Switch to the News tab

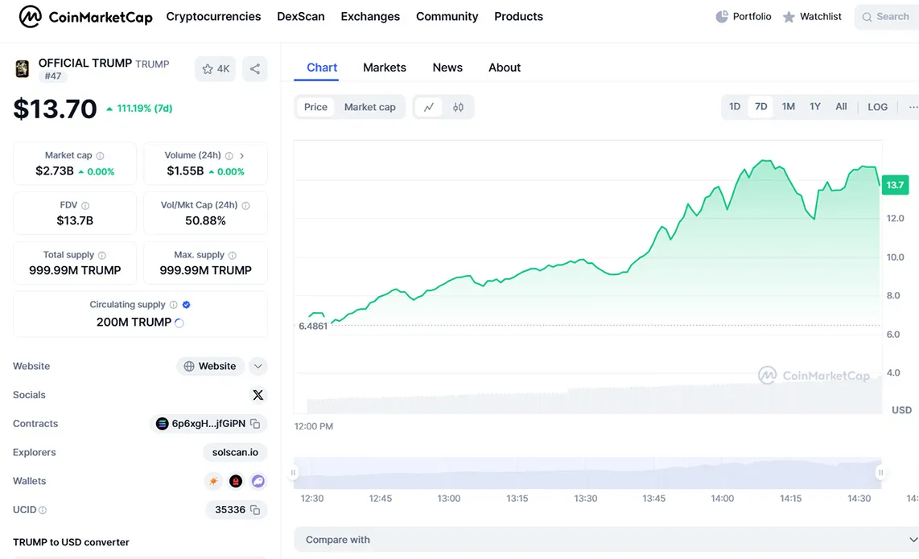point(447,68)
